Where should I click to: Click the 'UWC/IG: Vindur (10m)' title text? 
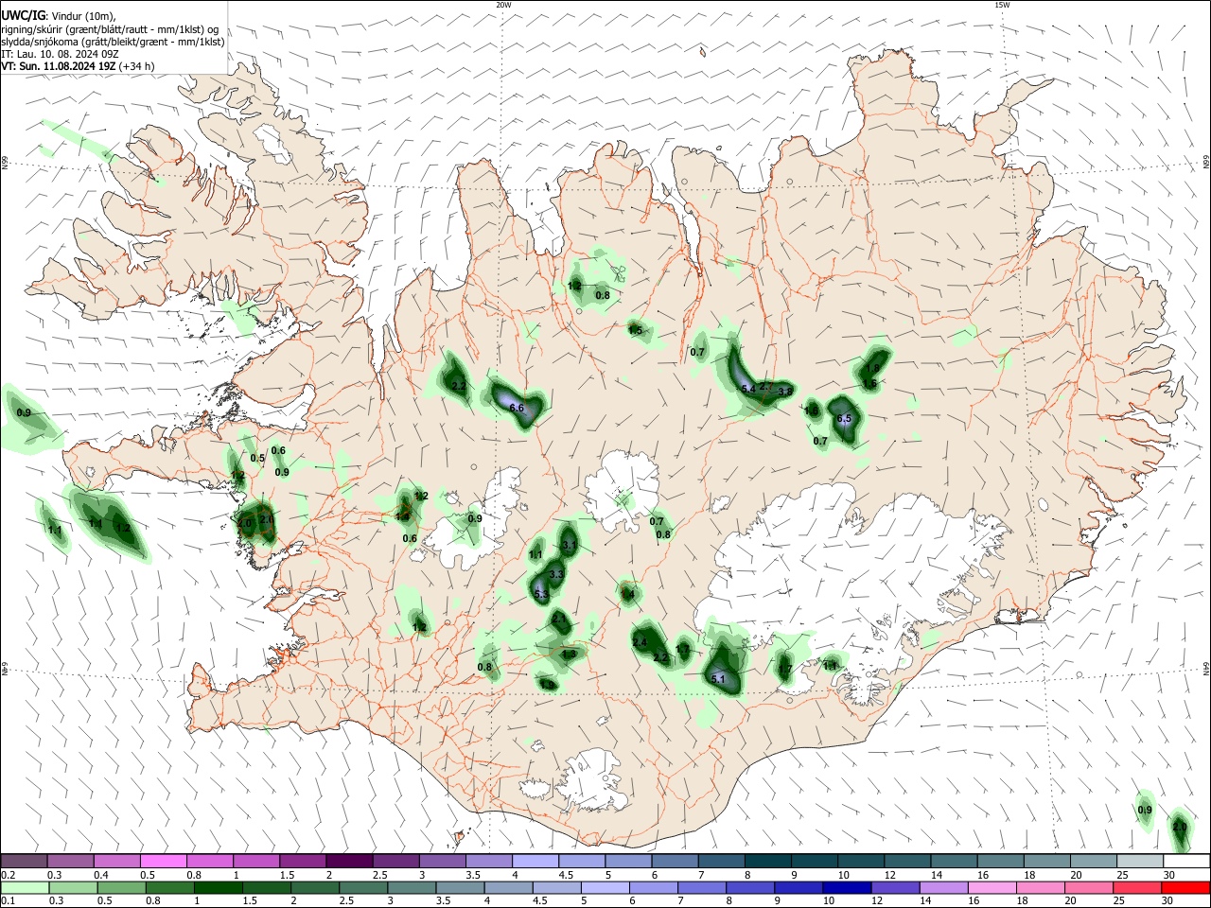point(59,15)
